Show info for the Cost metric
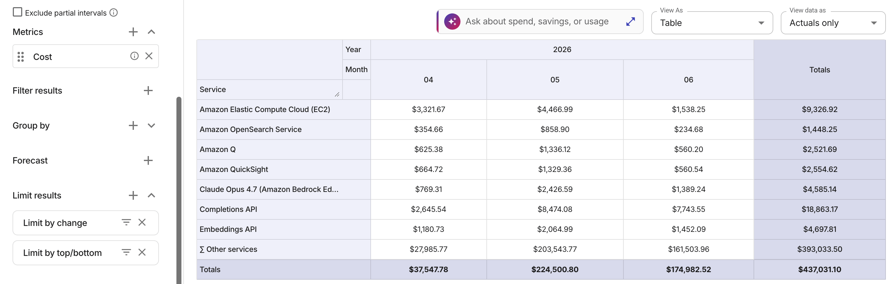 coord(134,56)
